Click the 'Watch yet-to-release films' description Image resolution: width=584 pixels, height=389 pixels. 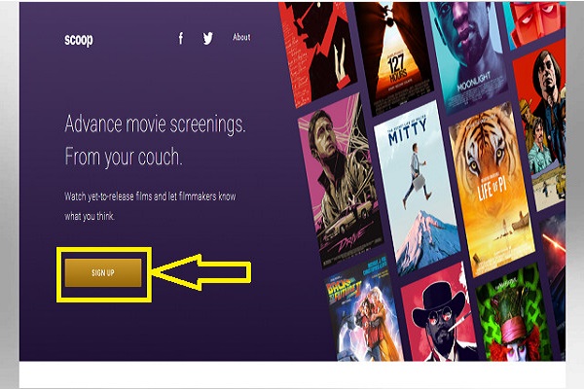point(150,206)
